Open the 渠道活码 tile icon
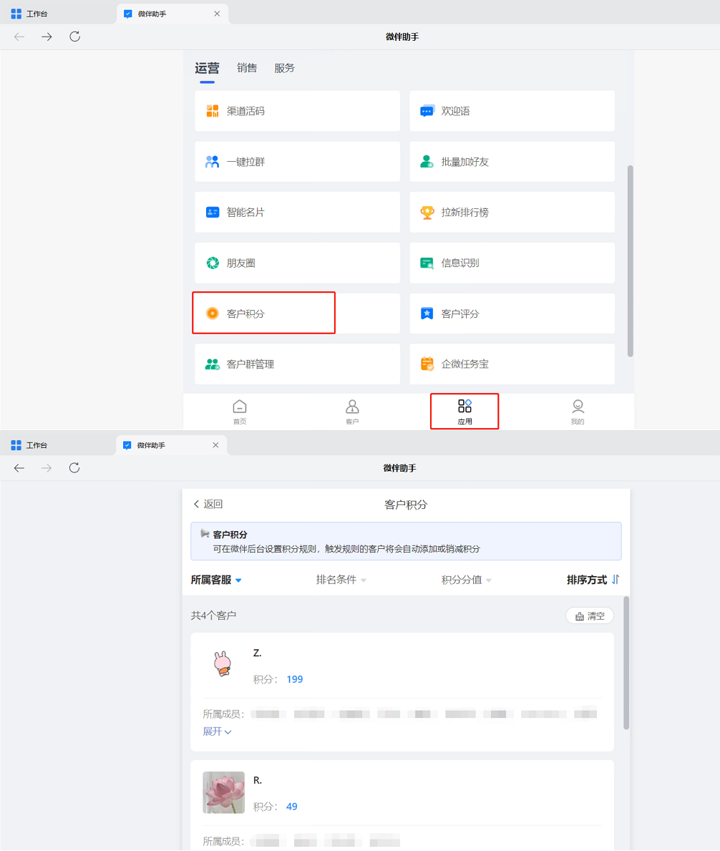 pos(212,111)
